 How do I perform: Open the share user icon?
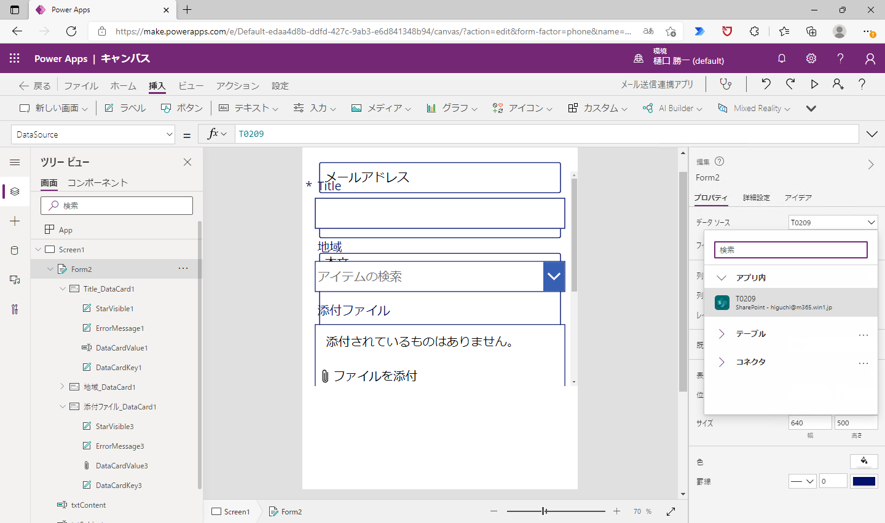[x=838, y=84]
